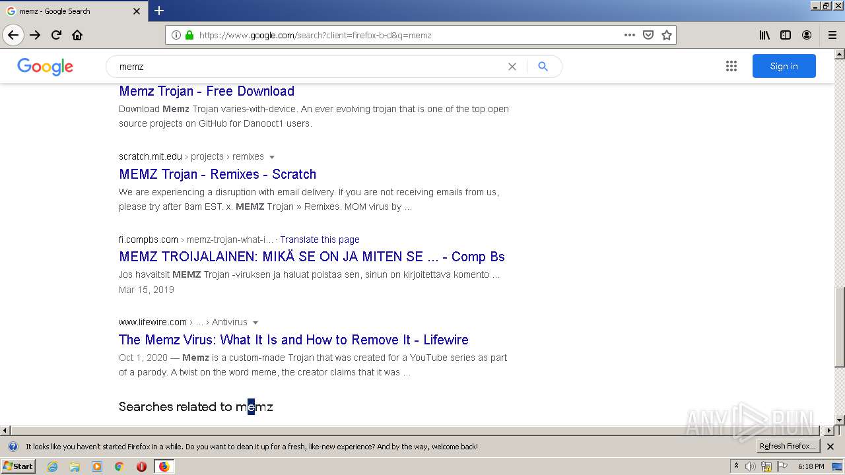Open 'Memz Trojan - Free Download' result
Screen dimensions: 845x475
click(207, 91)
